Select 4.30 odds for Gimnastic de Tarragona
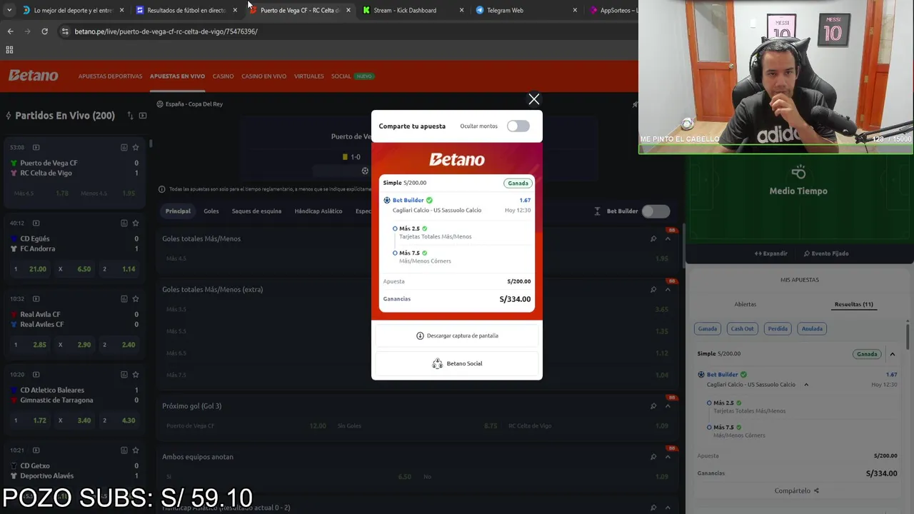 point(120,420)
